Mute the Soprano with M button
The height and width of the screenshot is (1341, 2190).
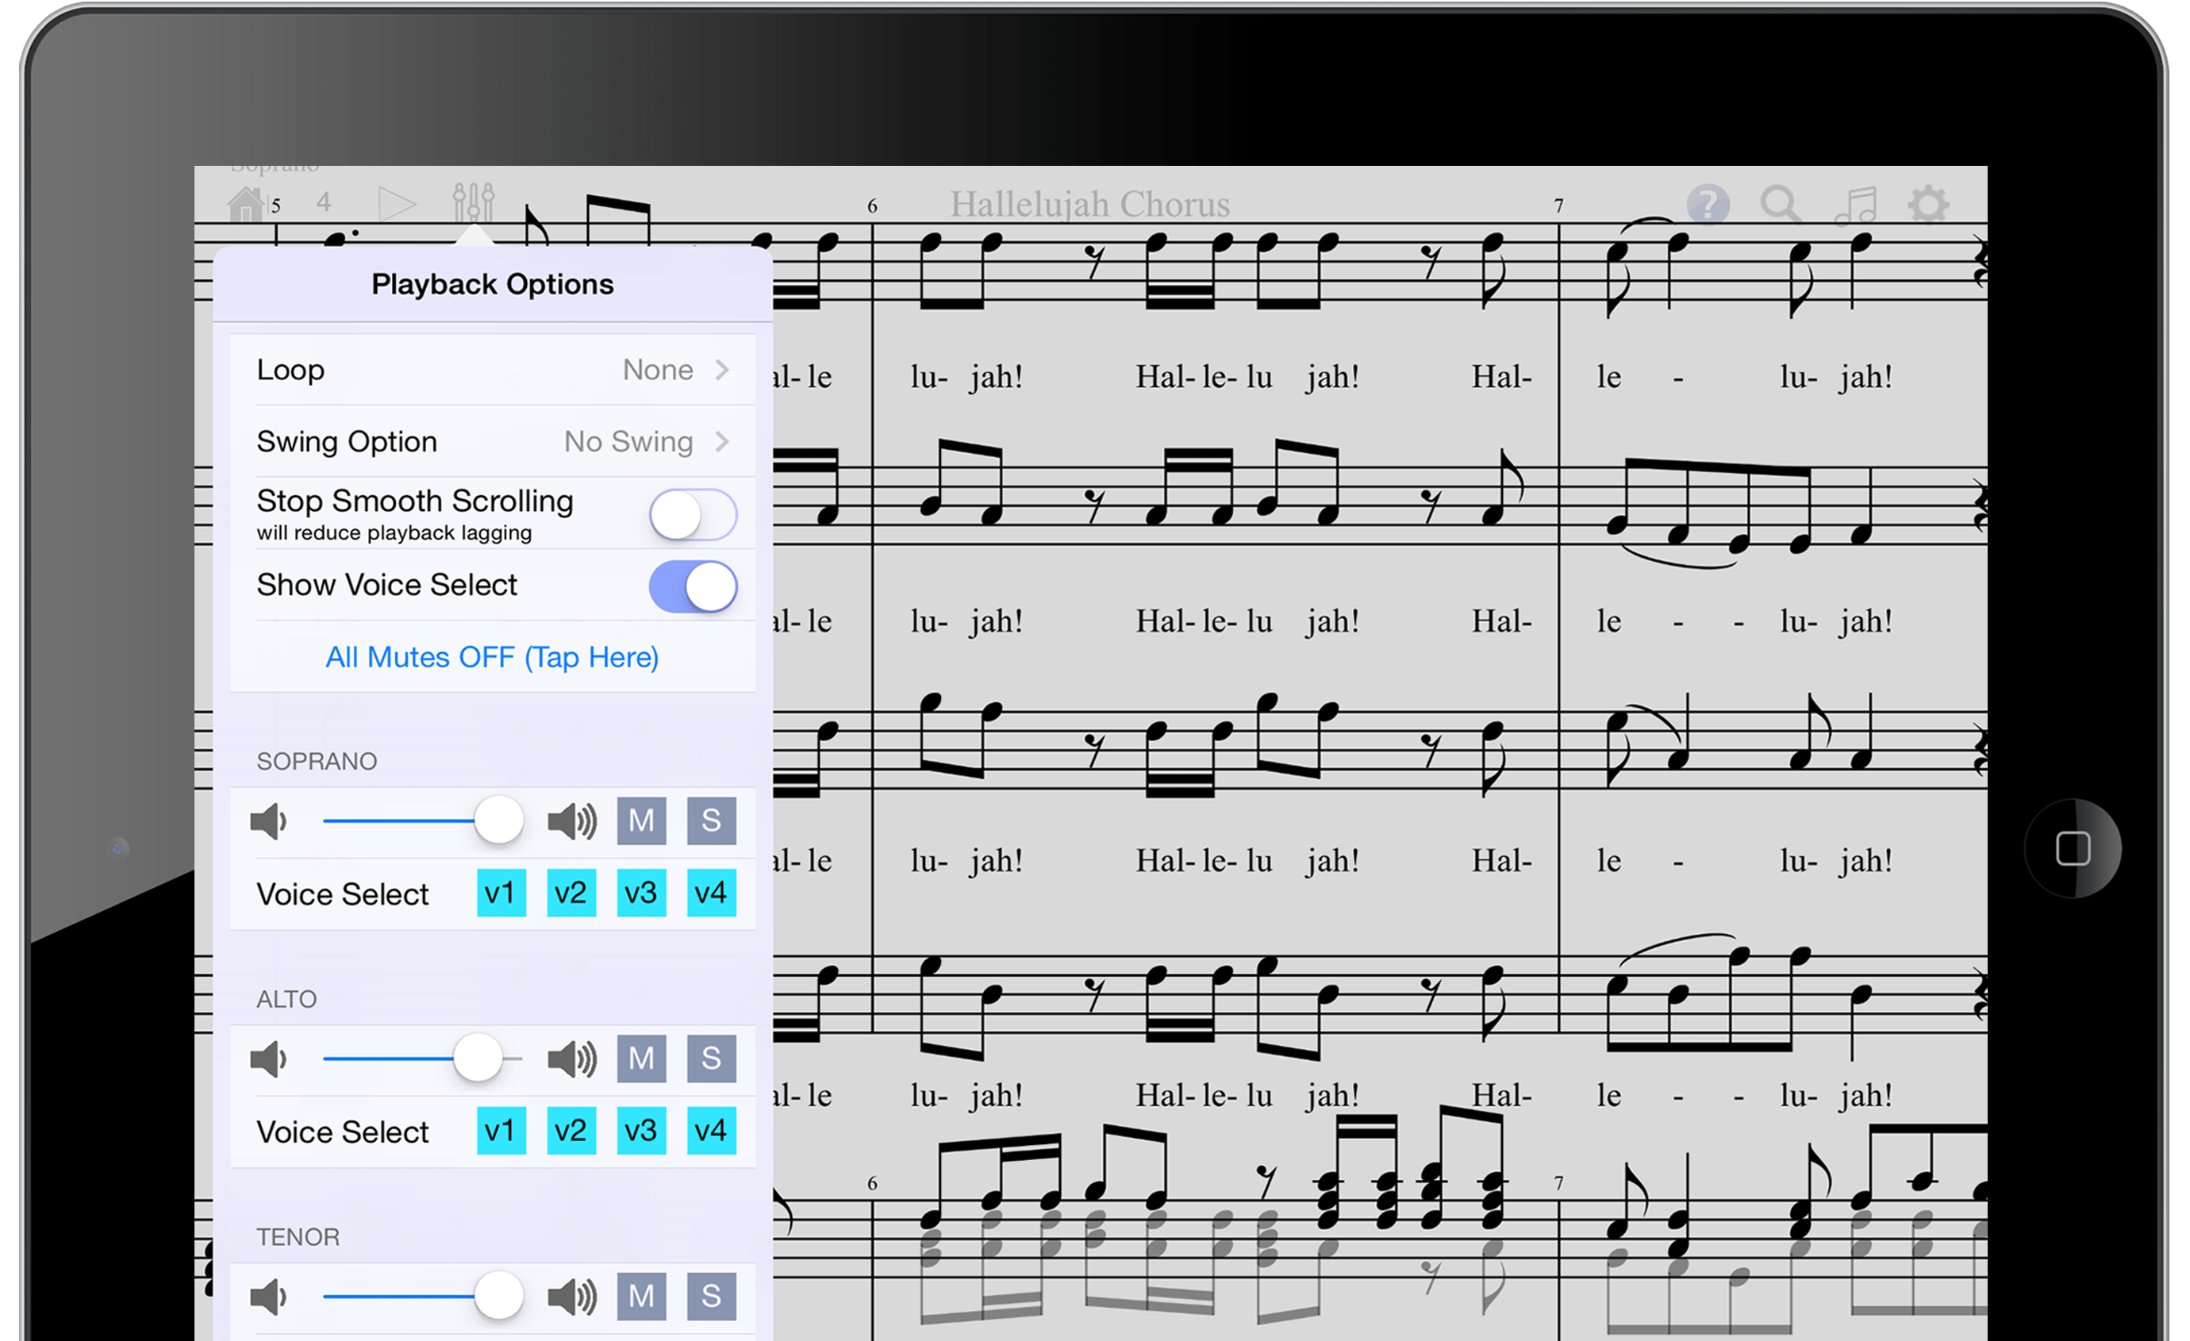point(642,820)
